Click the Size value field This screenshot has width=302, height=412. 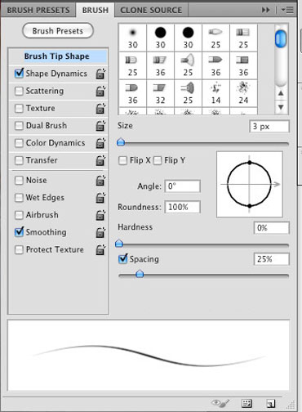click(269, 127)
